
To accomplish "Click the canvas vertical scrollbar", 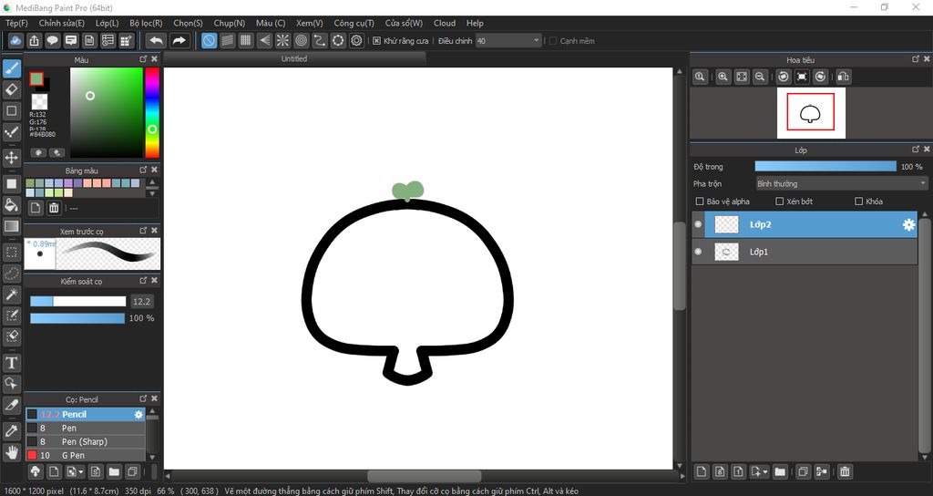I will (679, 266).
